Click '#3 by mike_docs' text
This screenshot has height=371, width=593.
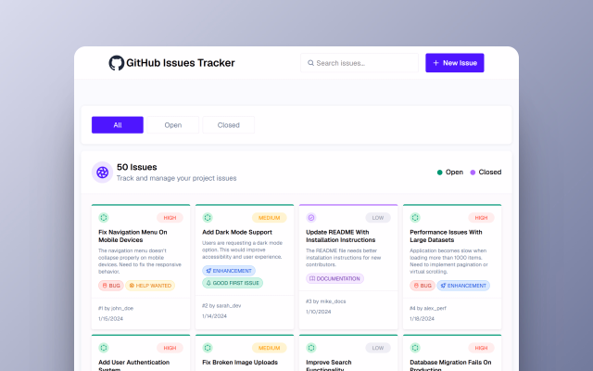[x=325, y=301]
